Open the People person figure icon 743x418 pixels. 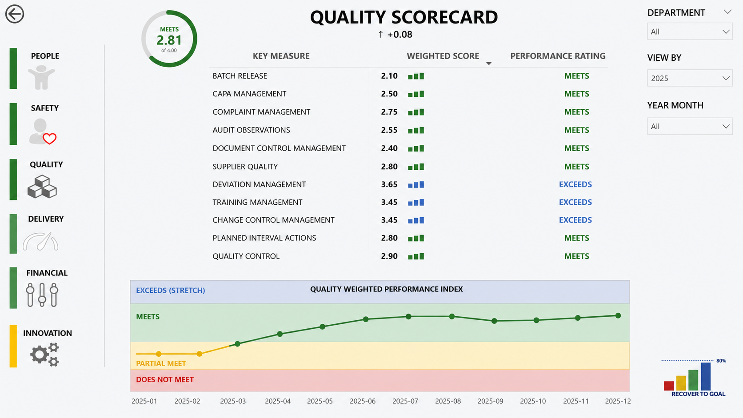[41, 77]
